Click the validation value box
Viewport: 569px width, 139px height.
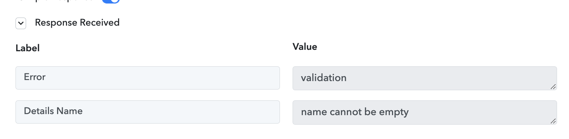pyautogui.click(x=424, y=78)
